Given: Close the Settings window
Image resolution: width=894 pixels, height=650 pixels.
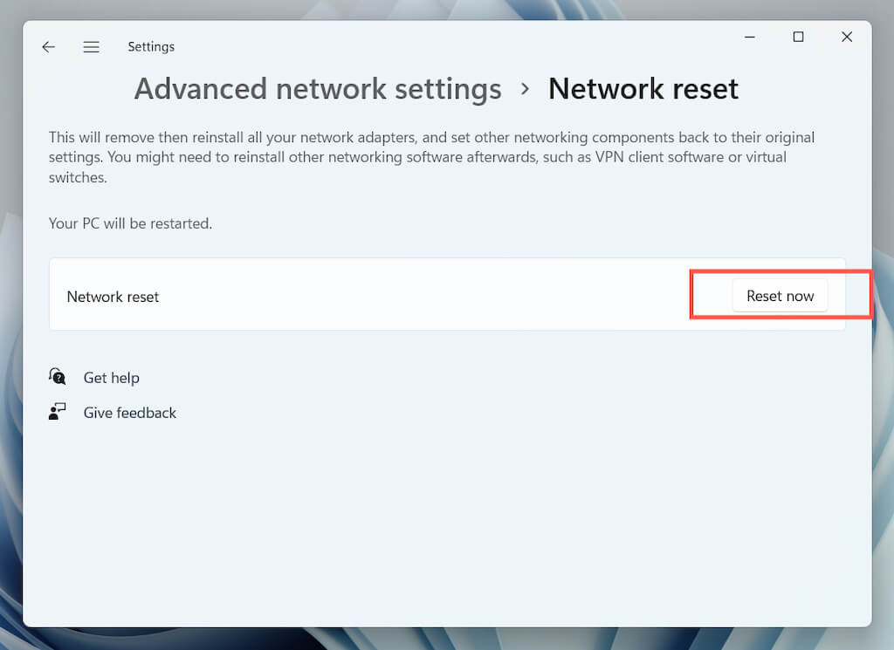Looking at the screenshot, I should (x=846, y=37).
